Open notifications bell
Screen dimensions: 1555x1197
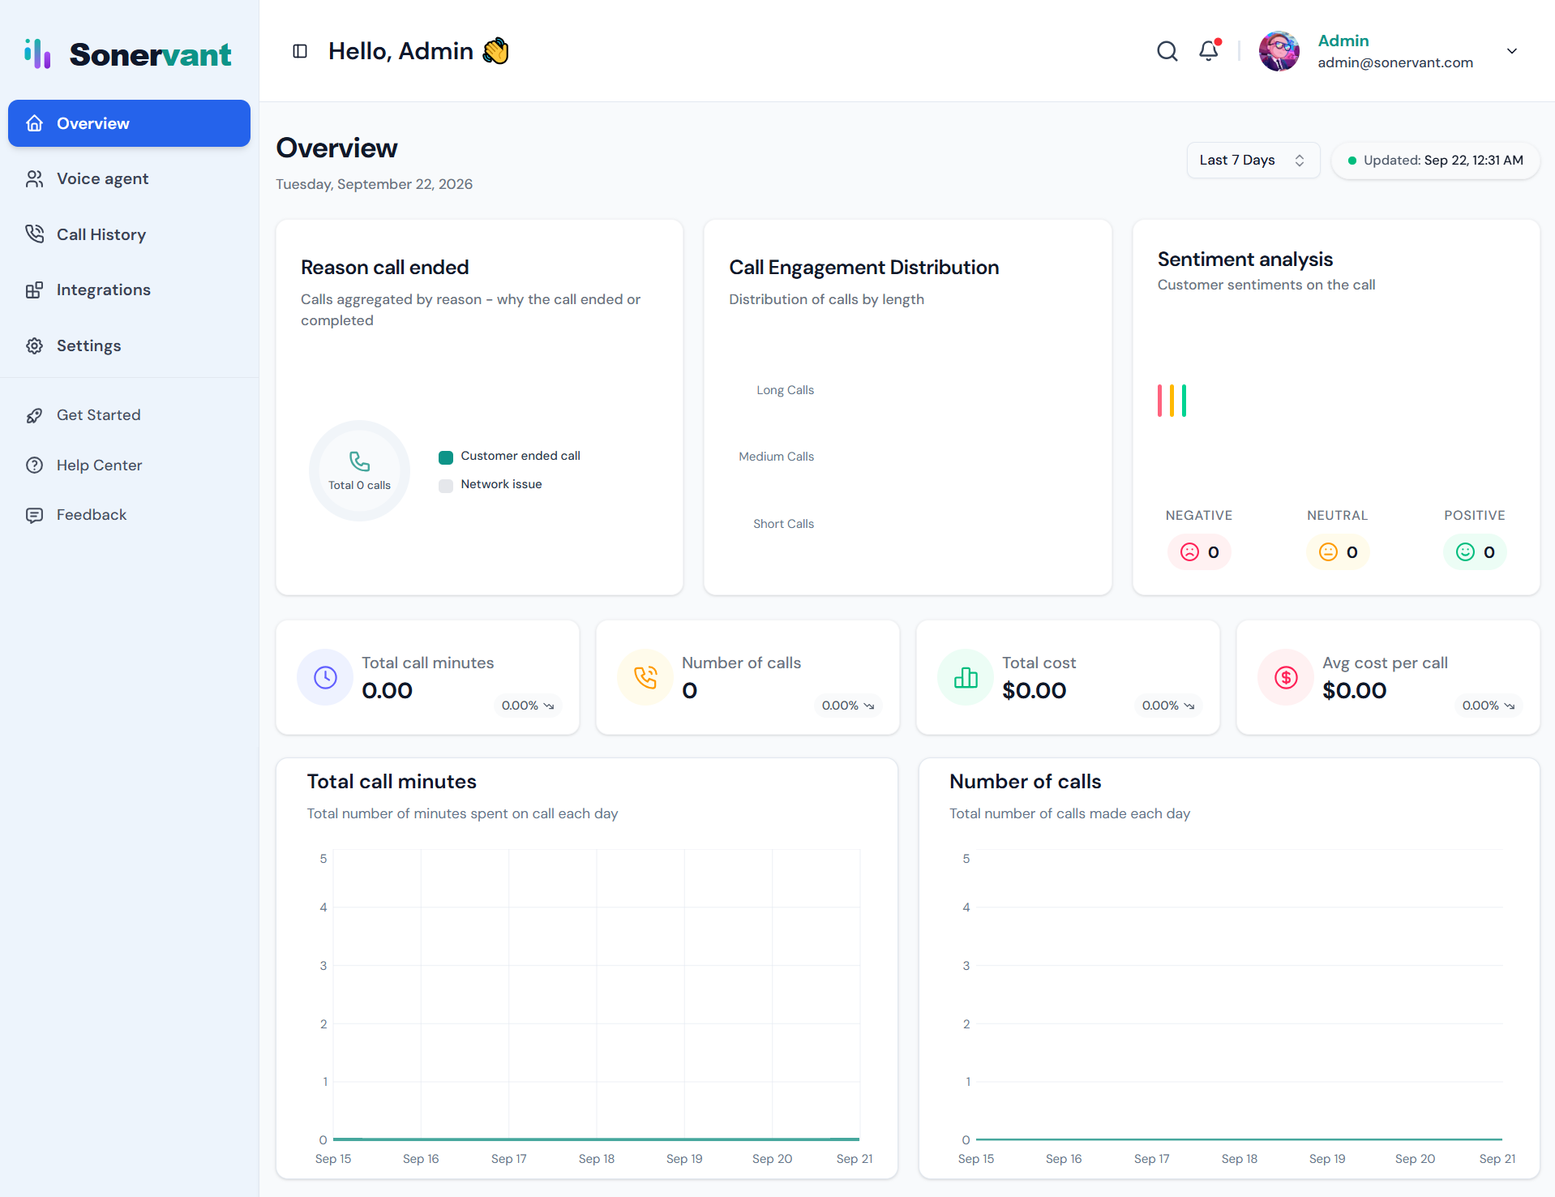point(1209,50)
